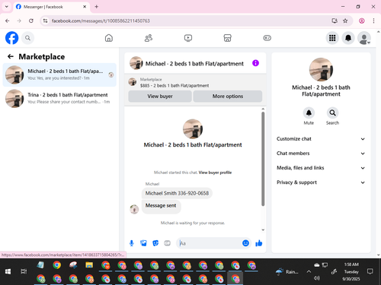Open the Chrome three-dot menu
Image resolution: width=381 pixels, height=285 pixels.
tap(373, 21)
